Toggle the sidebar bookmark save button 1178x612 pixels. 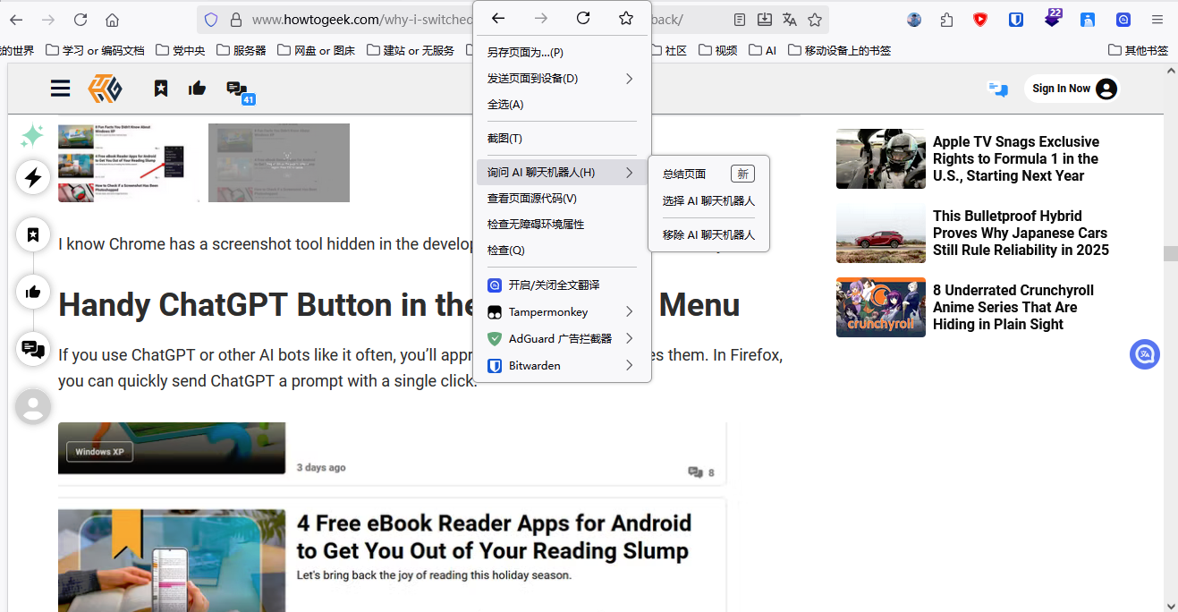pyautogui.click(x=33, y=234)
